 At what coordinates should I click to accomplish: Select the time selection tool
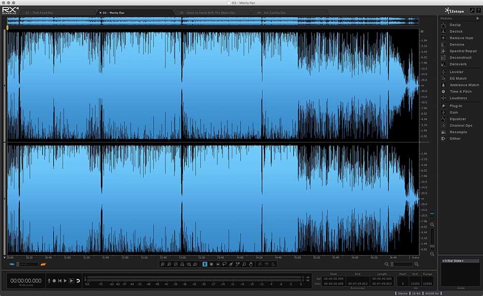point(204,264)
